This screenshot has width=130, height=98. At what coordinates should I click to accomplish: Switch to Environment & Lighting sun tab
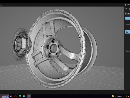[x=126, y=9]
